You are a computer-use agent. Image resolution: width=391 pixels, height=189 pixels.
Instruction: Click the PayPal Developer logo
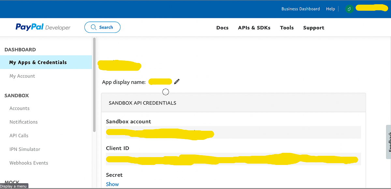coord(42,27)
